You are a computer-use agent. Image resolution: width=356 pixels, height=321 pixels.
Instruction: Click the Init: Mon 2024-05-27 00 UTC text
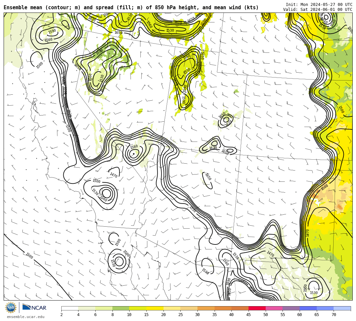(319, 5)
